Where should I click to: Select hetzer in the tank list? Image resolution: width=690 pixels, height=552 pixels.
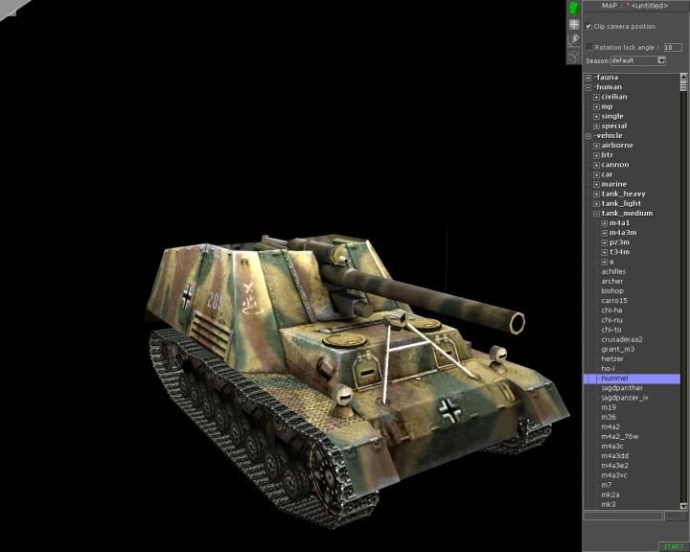(x=612, y=358)
